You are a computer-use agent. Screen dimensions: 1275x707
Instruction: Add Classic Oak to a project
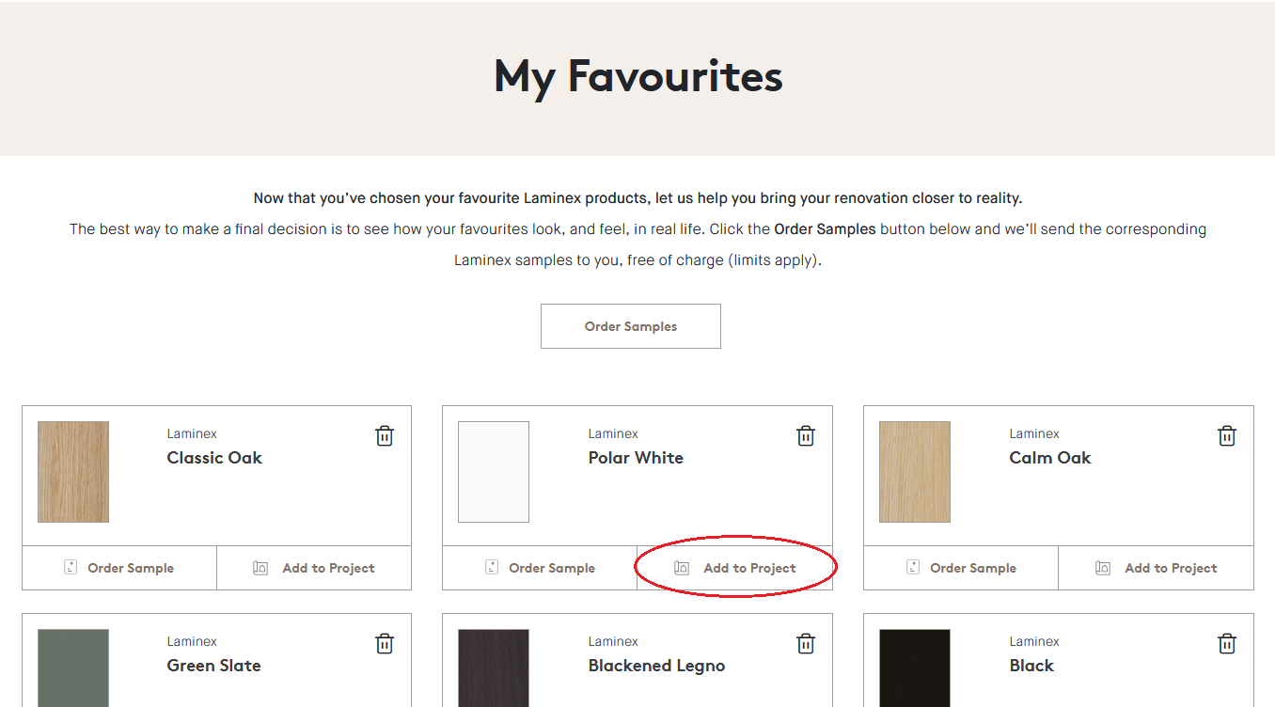pyautogui.click(x=314, y=567)
